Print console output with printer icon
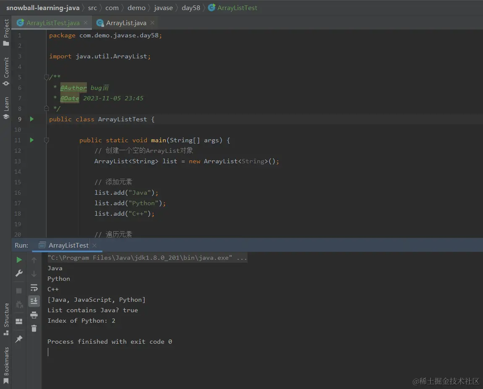 (x=34, y=315)
